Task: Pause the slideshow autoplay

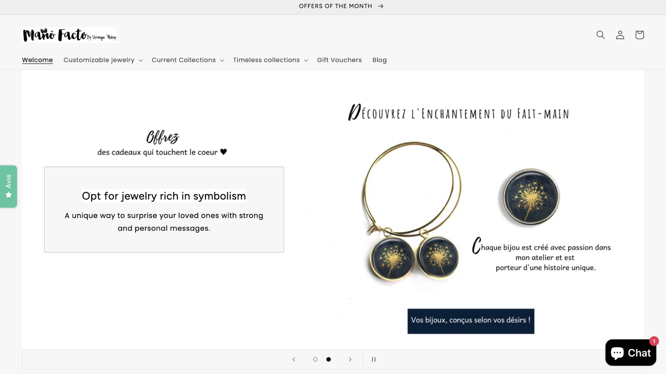Action: (x=374, y=359)
